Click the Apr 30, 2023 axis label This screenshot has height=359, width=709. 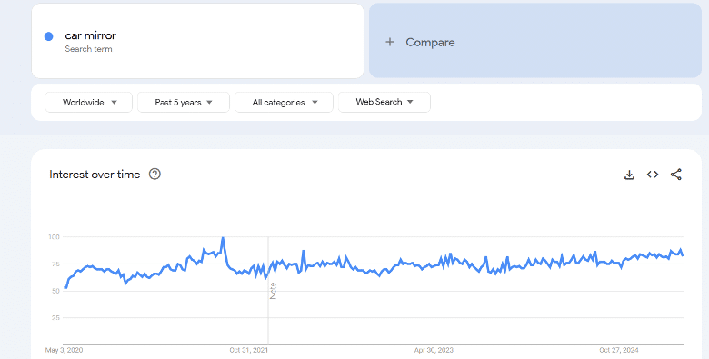(434, 350)
